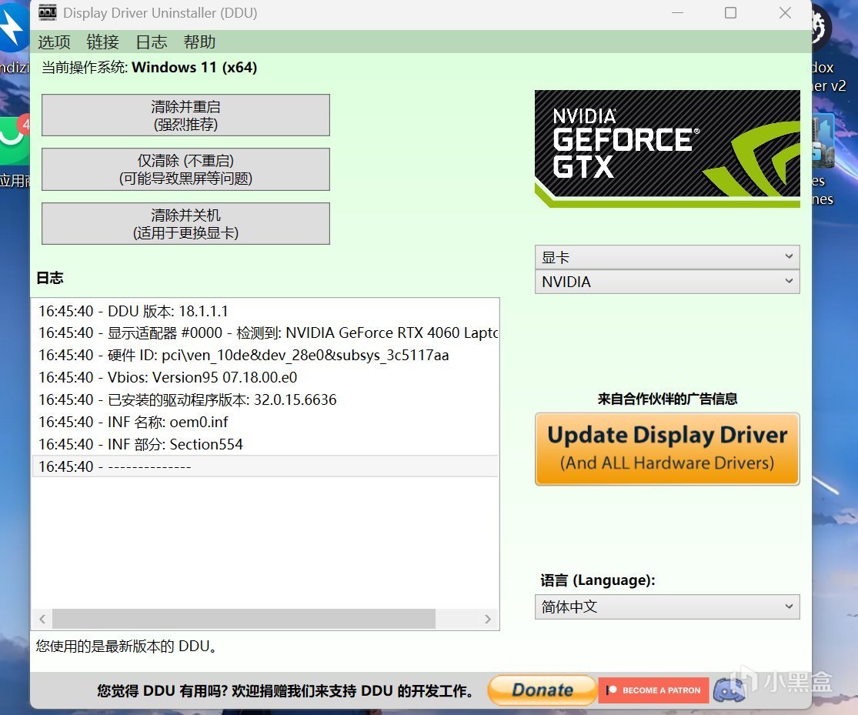
Task: Click 清除并关机 (适用于更换显卡) button
Action: 185,223
